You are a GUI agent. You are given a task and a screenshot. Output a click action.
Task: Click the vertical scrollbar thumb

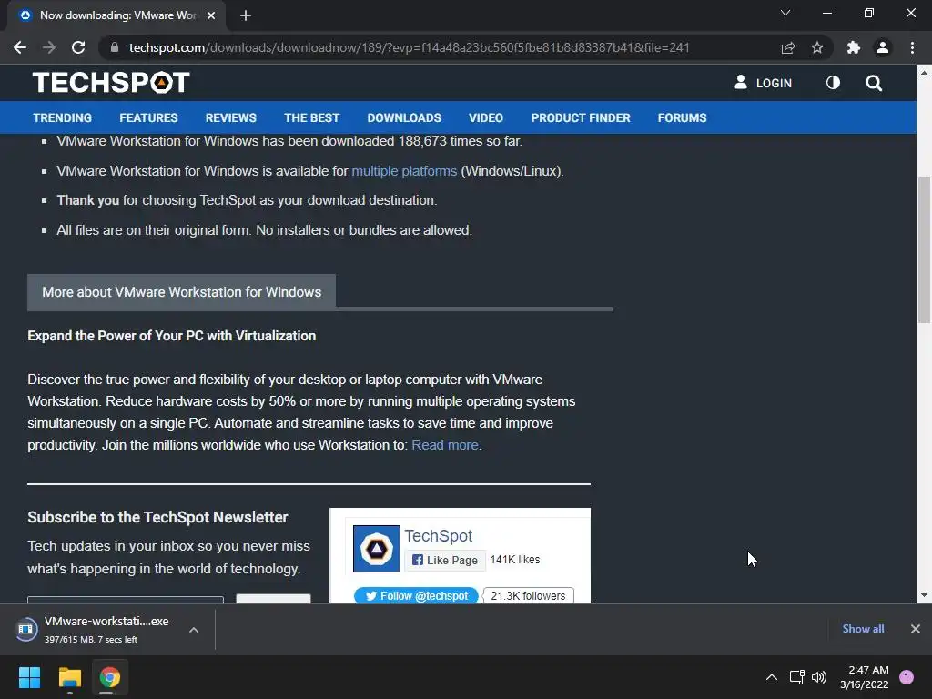(925, 250)
